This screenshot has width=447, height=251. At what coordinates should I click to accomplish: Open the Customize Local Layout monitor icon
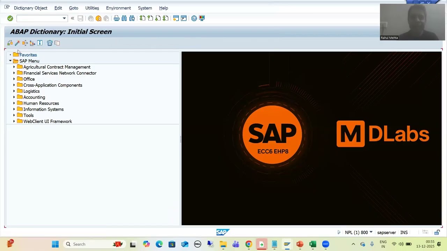click(x=202, y=18)
